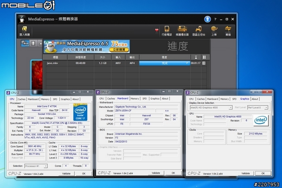Click OK in the middle CPU-Z window
The width and height of the screenshot is (282, 188).
point(173,173)
